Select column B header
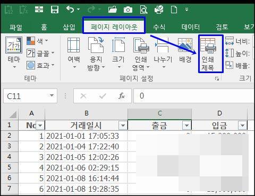The image size is (255, 196). tap(86, 114)
